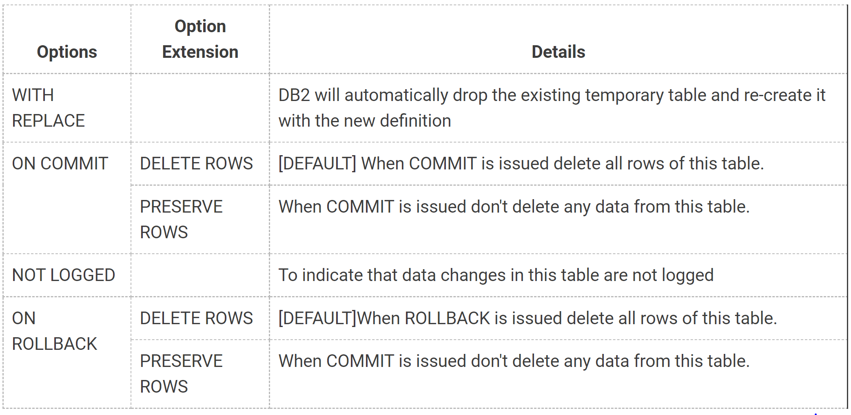
Task: Click the phrase with the new definition
Action: click(x=365, y=121)
